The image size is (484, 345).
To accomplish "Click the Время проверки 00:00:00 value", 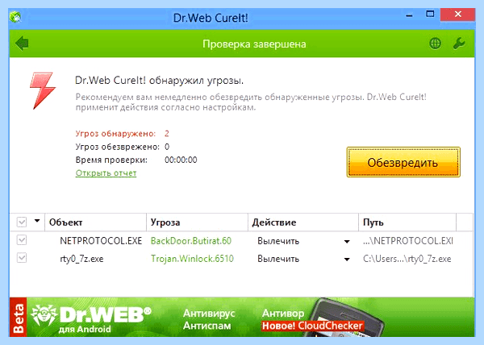I will [x=181, y=160].
